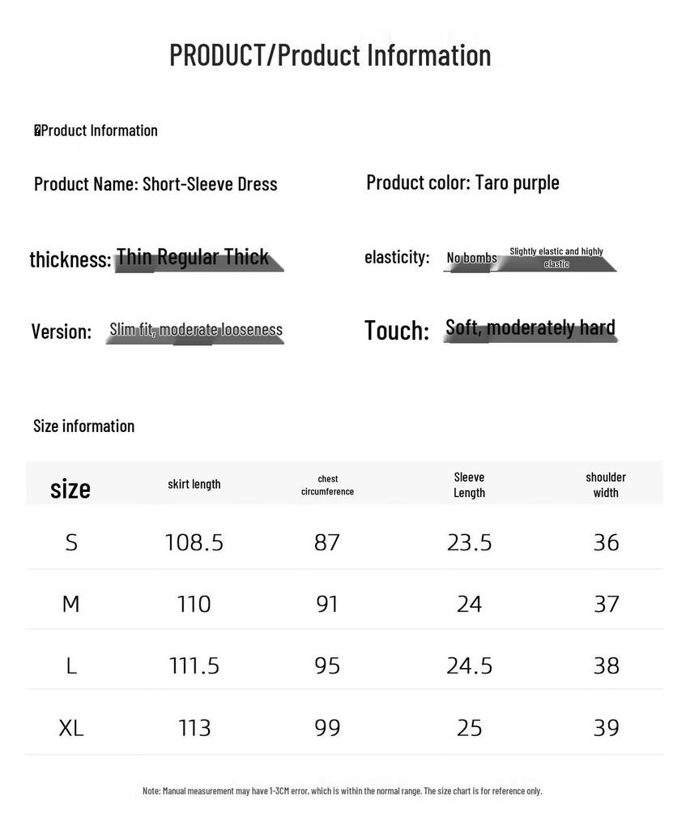
Task: Click the Size information heading
Action: pyautogui.click(x=83, y=426)
